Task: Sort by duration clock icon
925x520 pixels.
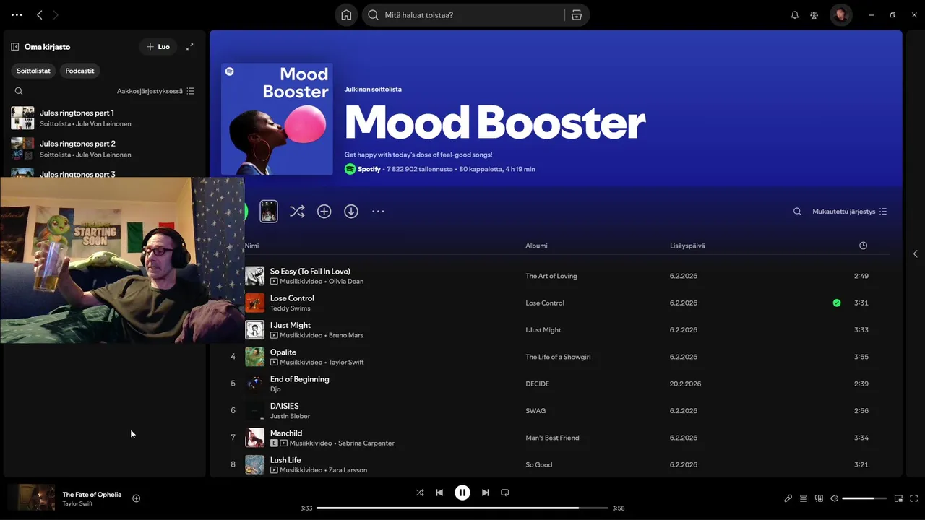Action: (863, 246)
